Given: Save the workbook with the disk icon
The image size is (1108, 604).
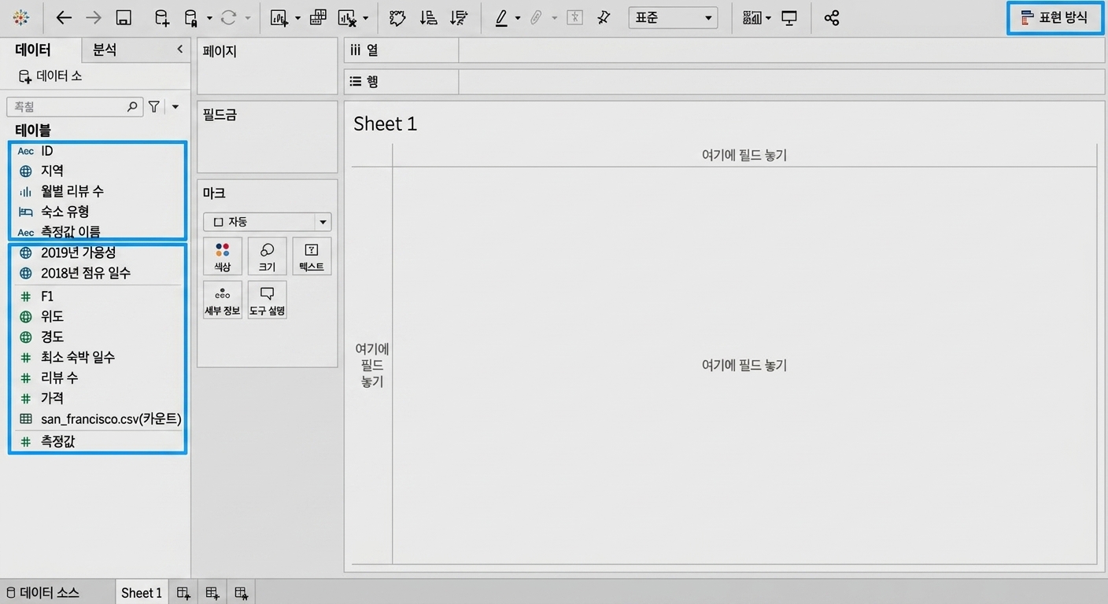Looking at the screenshot, I should coord(124,17).
